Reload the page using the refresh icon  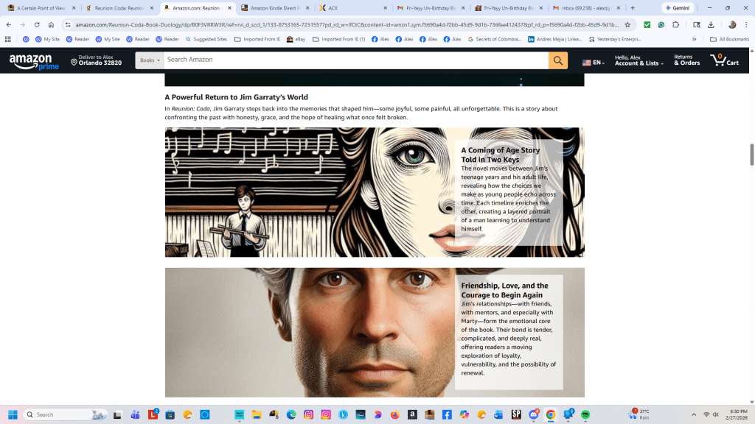click(36, 24)
